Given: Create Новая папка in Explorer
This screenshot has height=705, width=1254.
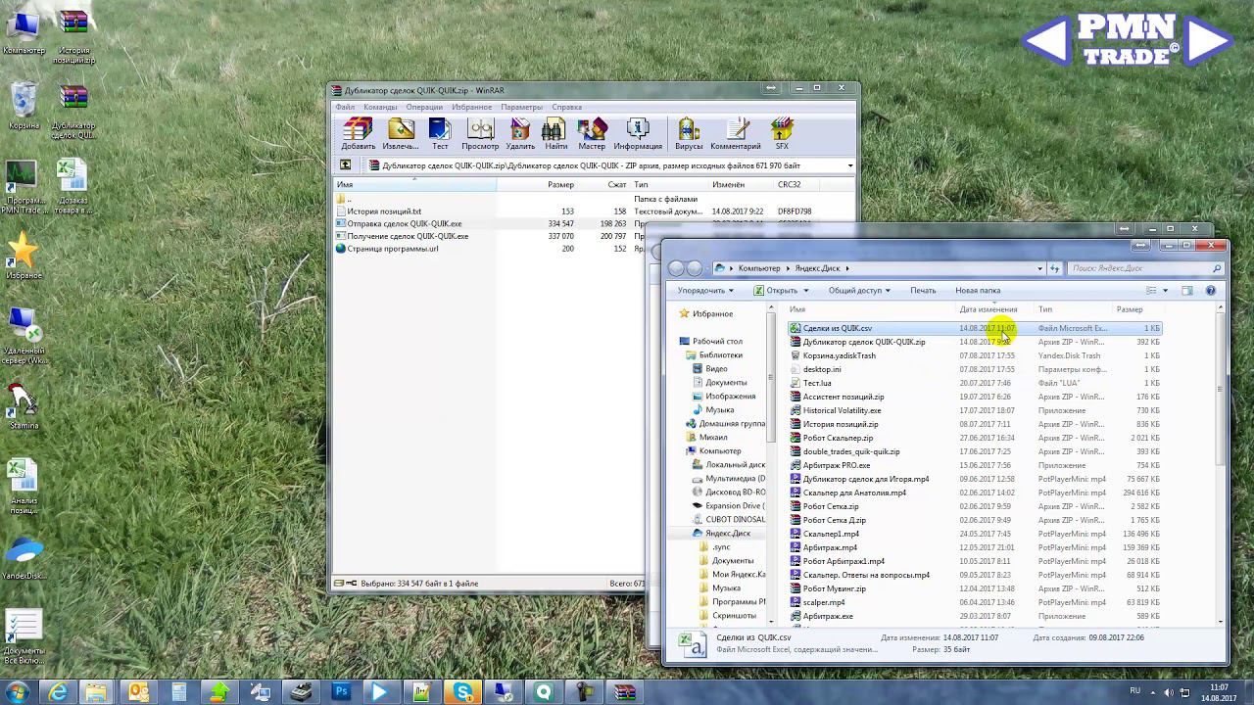Looking at the screenshot, I should point(978,290).
